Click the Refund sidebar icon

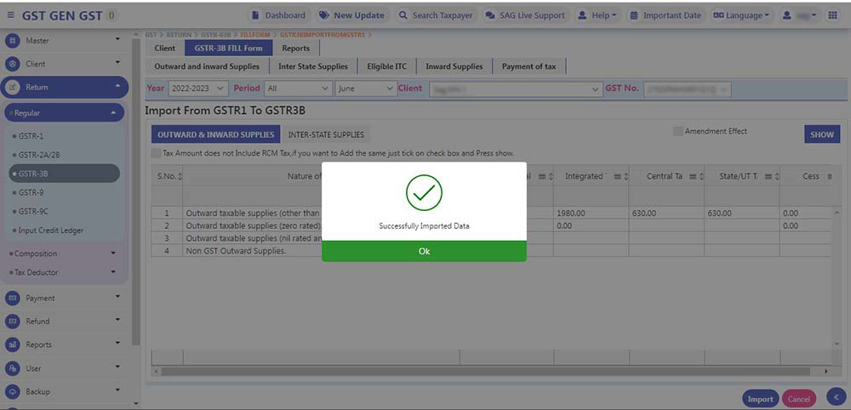12,322
